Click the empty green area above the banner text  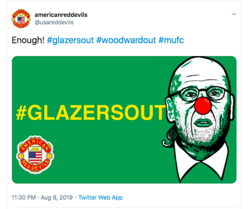[x=90, y=78]
